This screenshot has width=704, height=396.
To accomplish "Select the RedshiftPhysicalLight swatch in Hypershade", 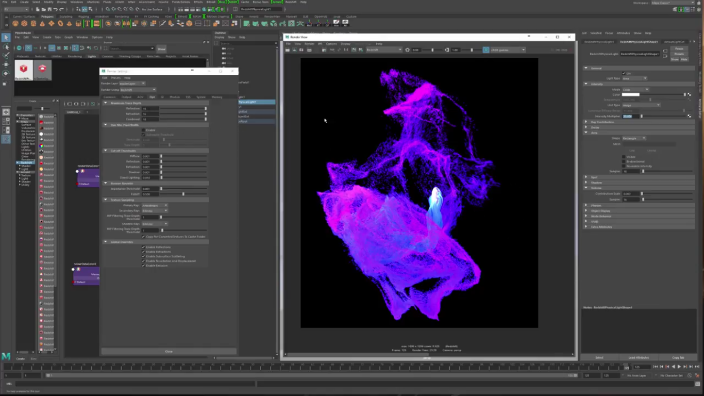I will coord(24,70).
